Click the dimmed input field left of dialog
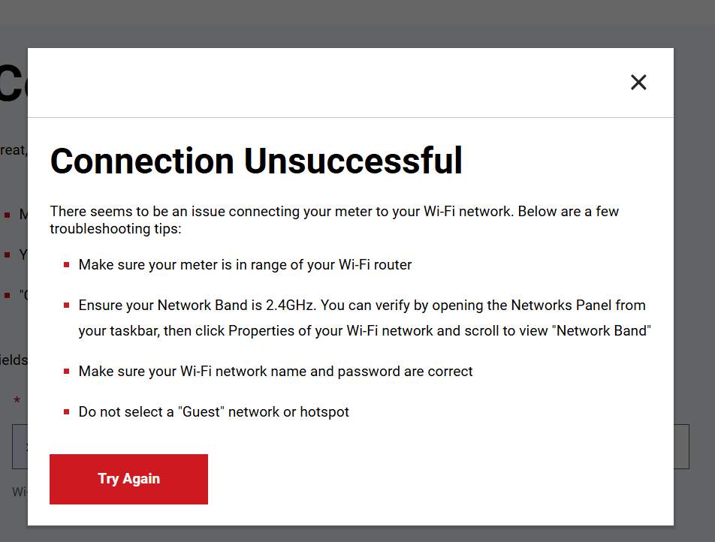 20,447
